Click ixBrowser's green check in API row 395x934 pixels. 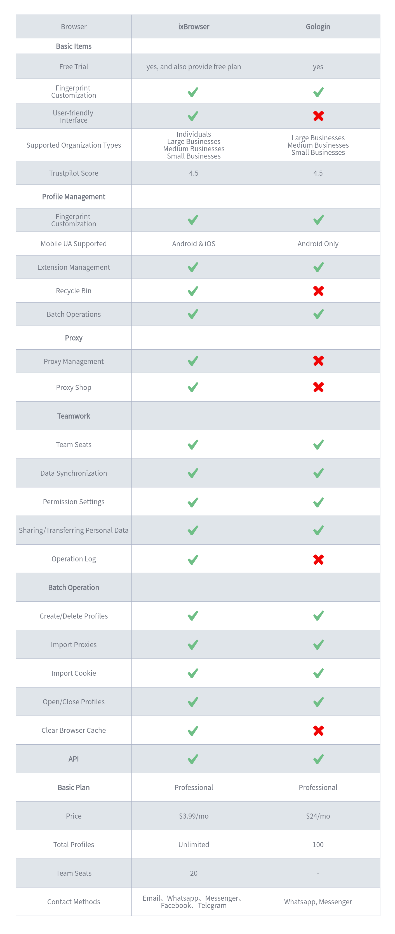click(193, 759)
